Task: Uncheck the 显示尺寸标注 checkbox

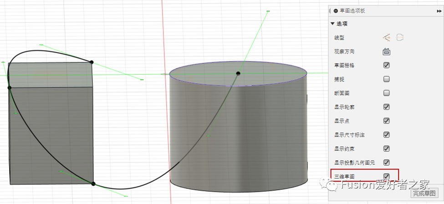Action: click(387, 135)
